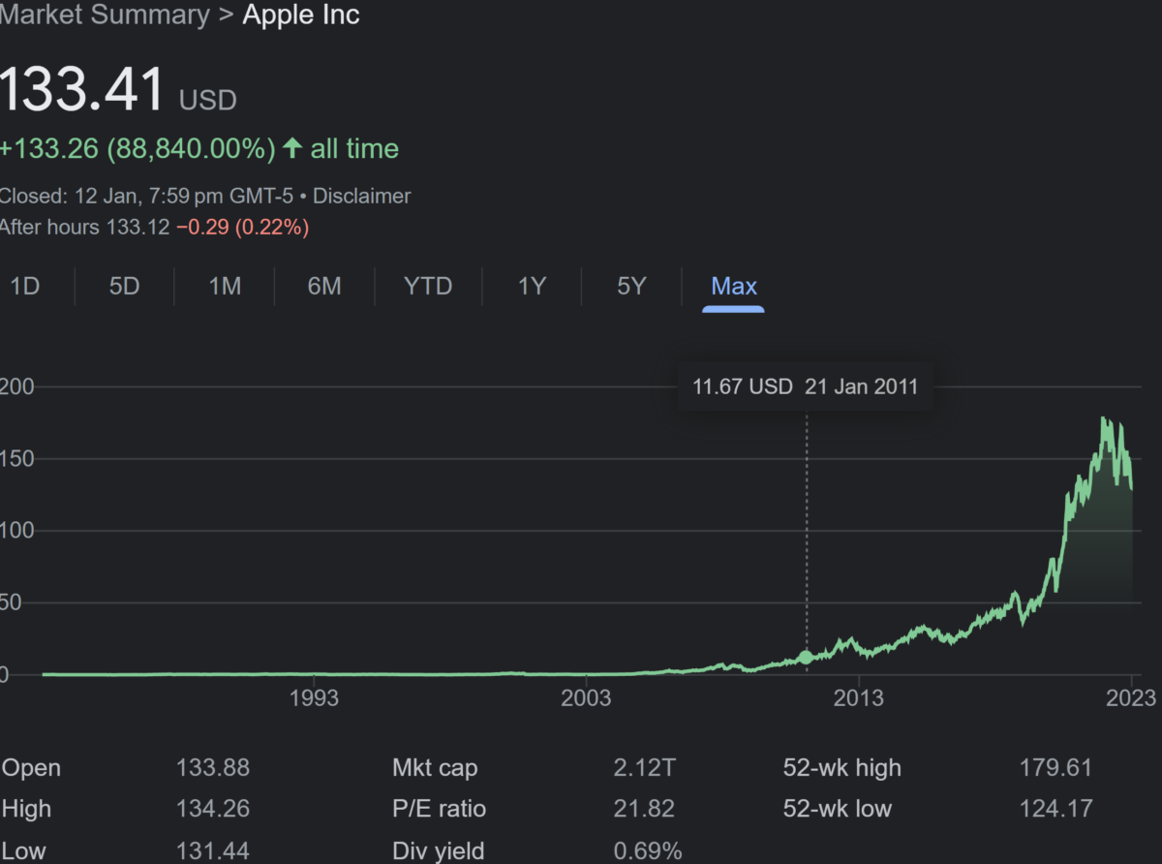This screenshot has height=864, width=1162.
Task: Click the Apple Inc title text
Action: (301, 15)
